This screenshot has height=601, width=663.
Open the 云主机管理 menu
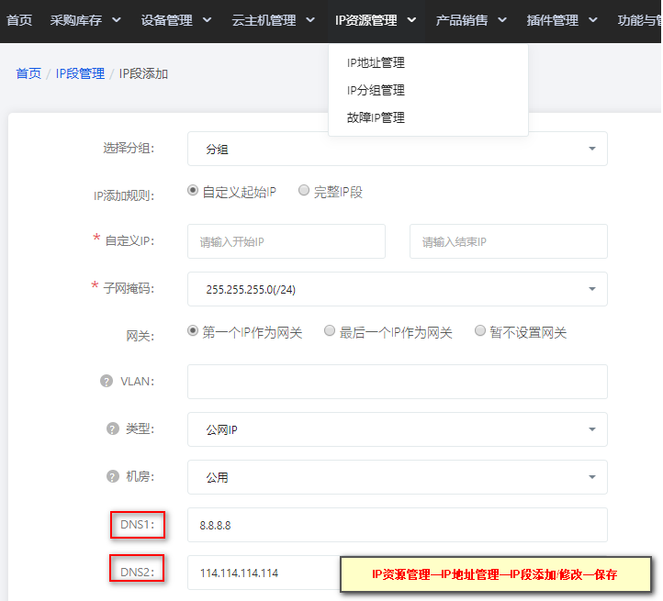click(x=273, y=20)
